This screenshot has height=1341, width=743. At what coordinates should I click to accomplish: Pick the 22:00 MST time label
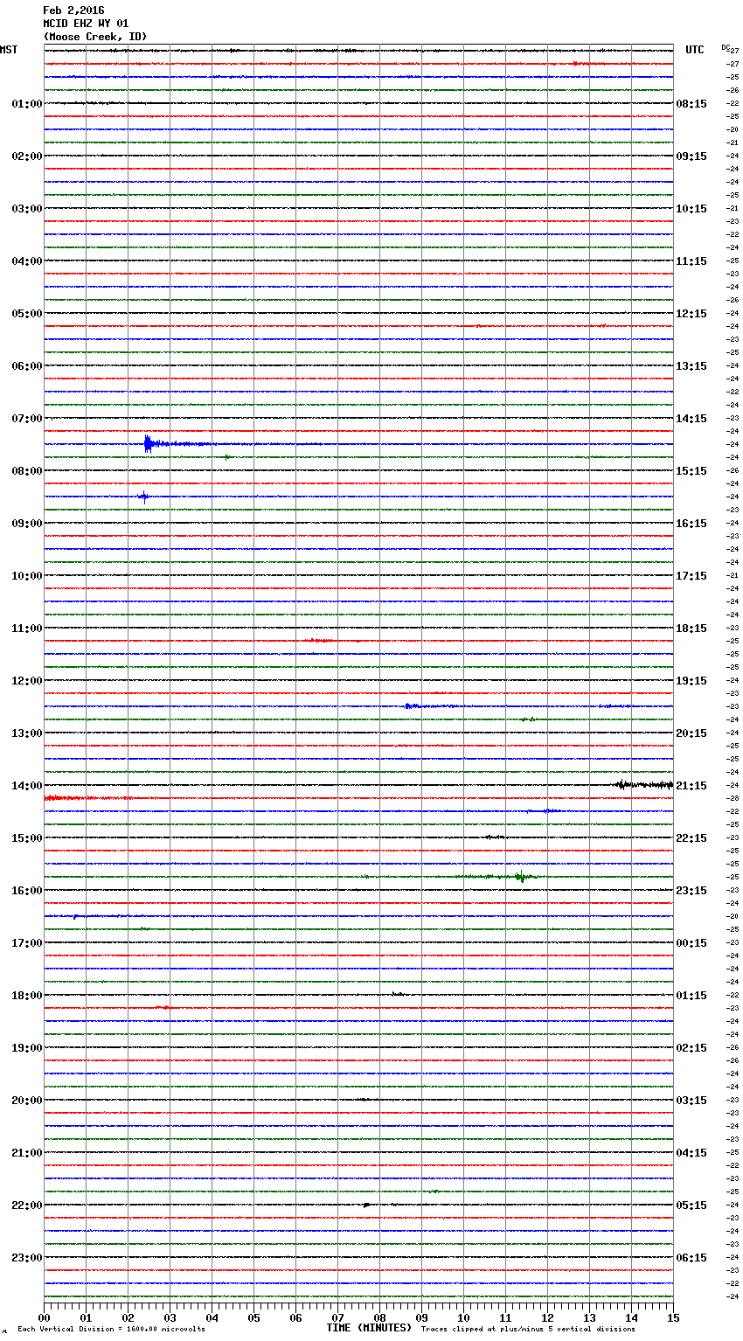(27, 1206)
